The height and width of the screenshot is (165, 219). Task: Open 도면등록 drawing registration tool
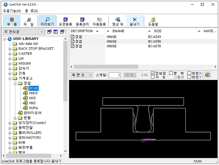point(65,21)
